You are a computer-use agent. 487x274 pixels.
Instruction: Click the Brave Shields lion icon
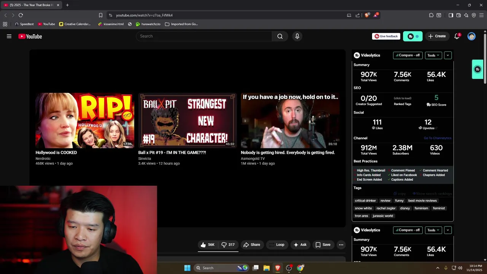point(367,15)
